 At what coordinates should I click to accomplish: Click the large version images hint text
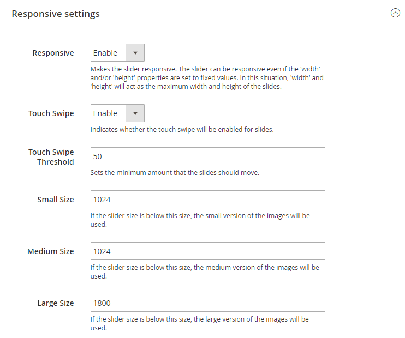(199, 323)
